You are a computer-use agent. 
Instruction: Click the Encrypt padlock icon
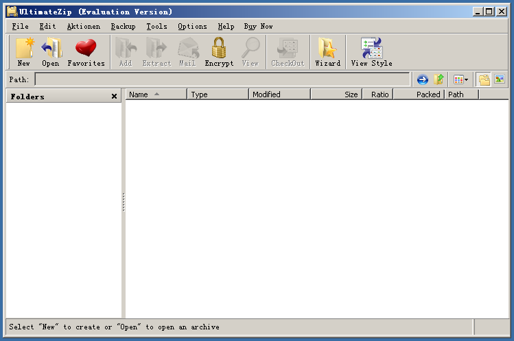pyautogui.click(x=219, y=51)
